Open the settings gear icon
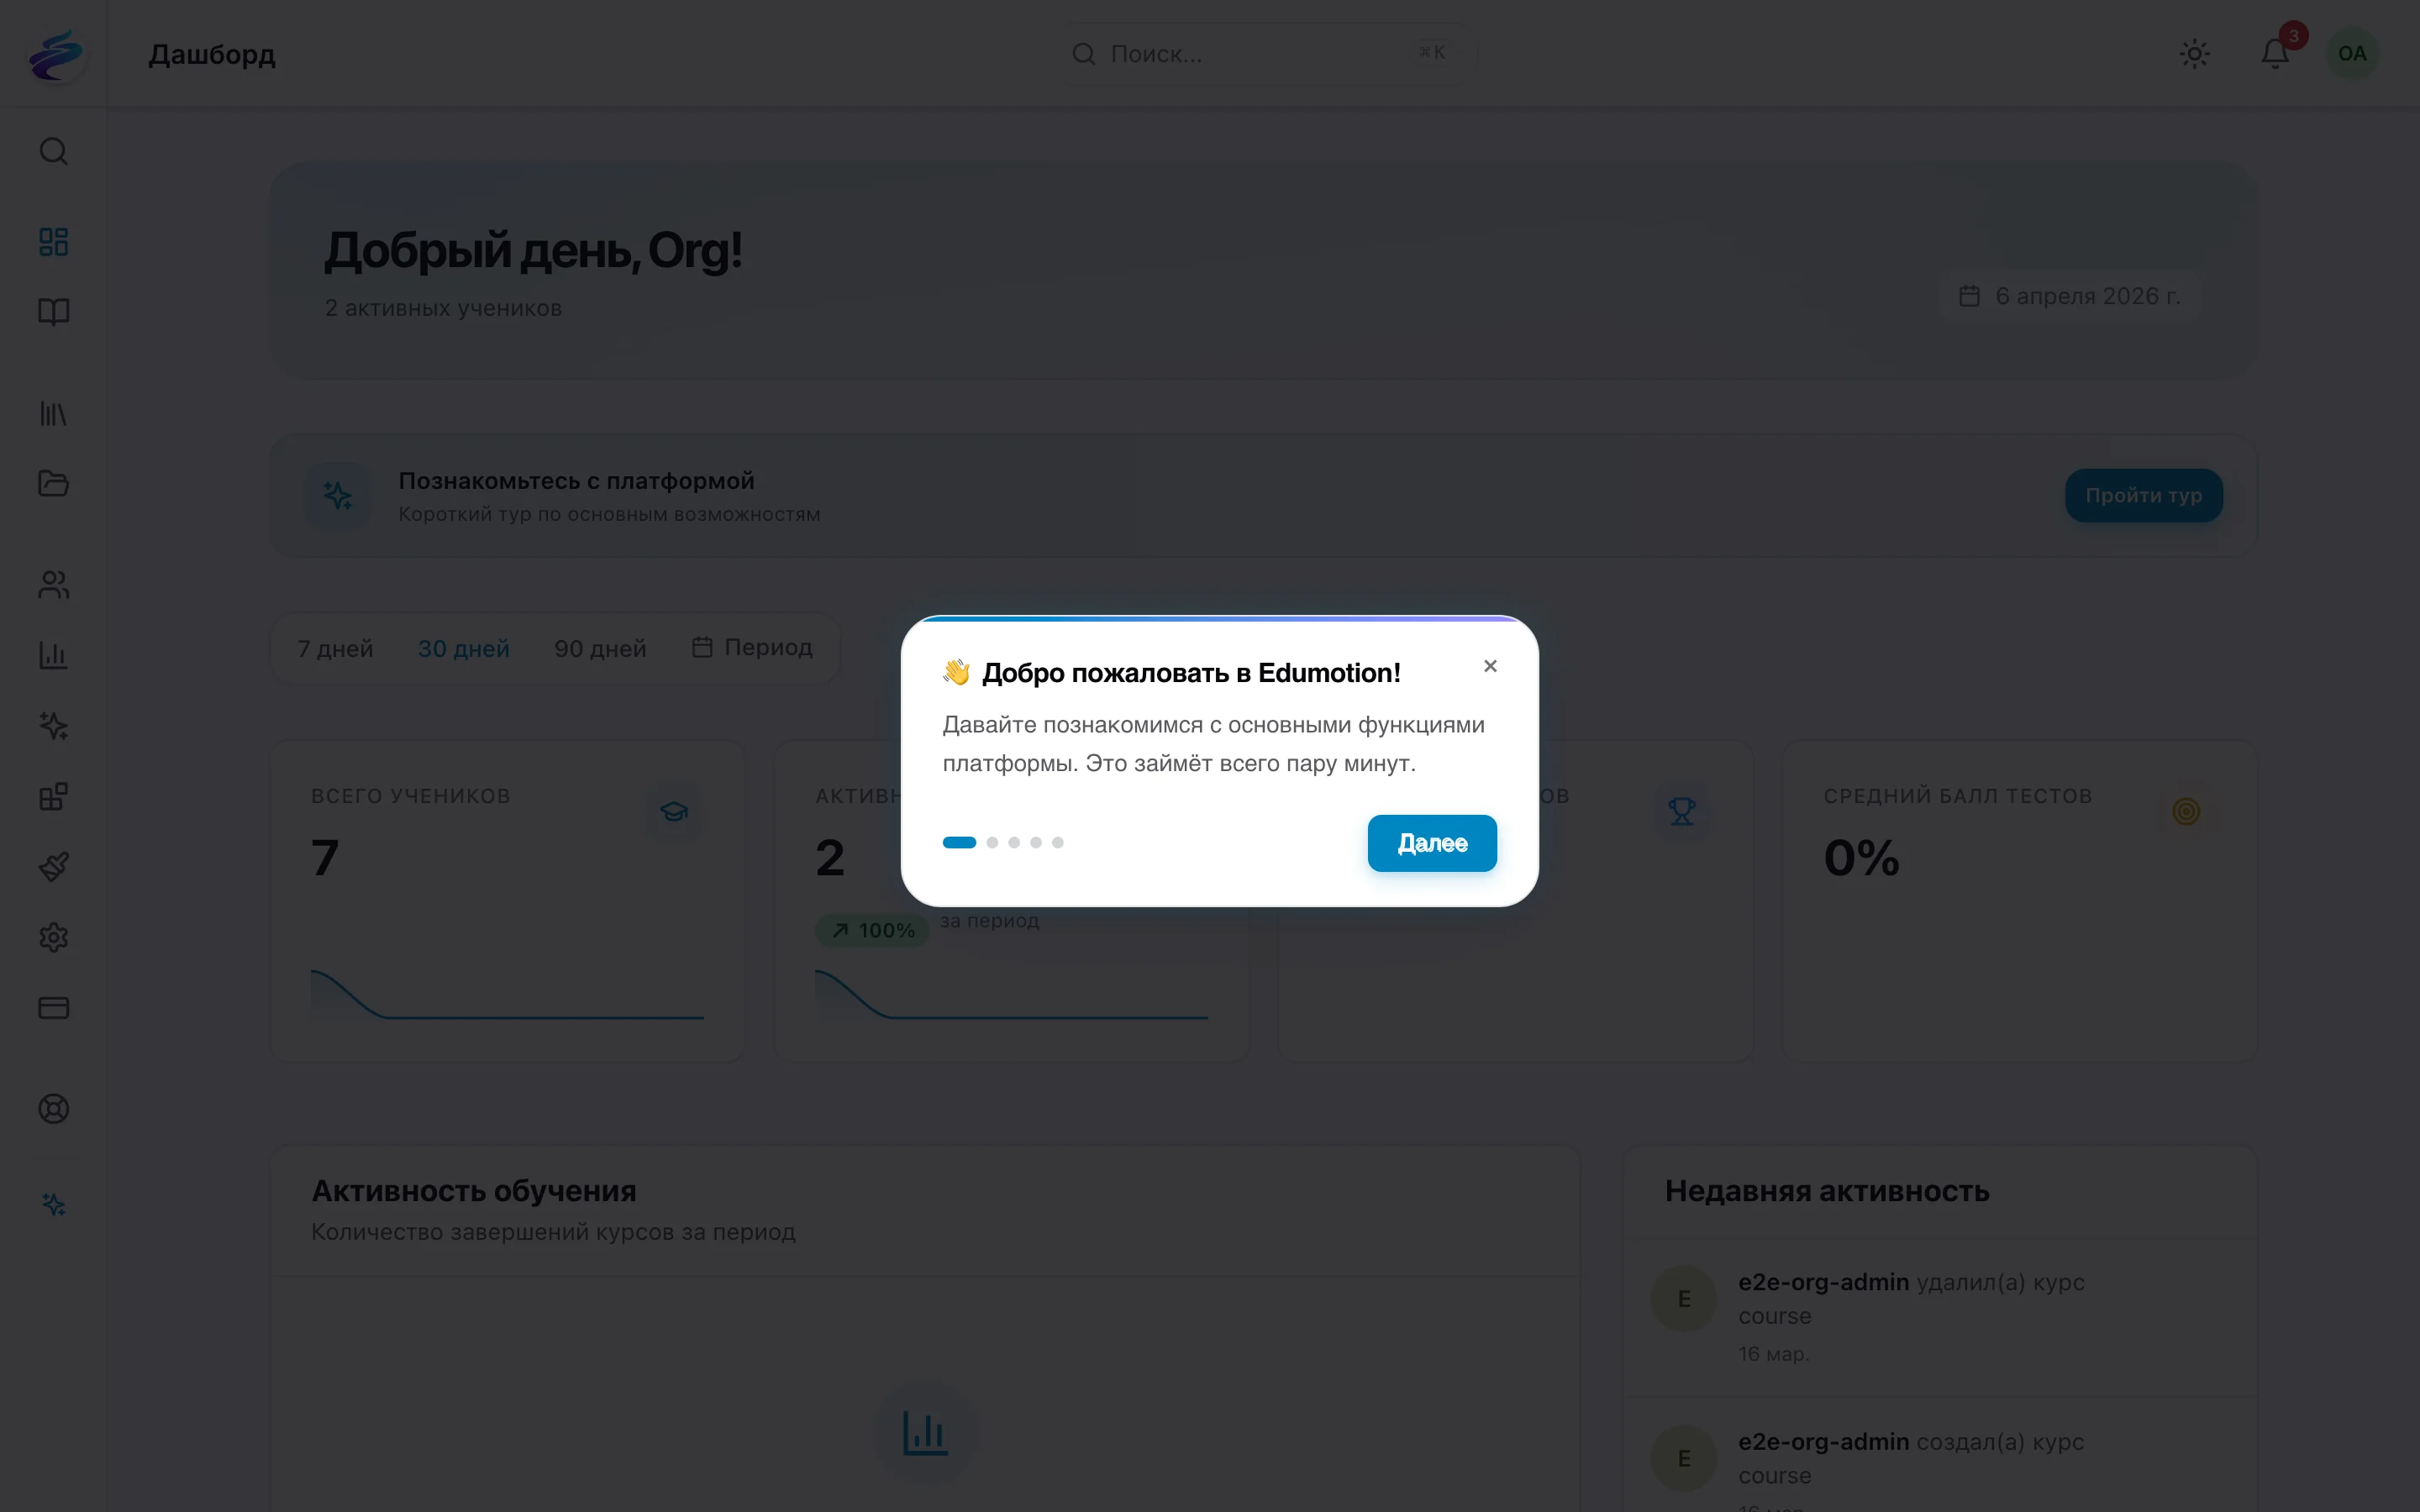This screenshot has width=2420, height=1512. coord(53,937)
